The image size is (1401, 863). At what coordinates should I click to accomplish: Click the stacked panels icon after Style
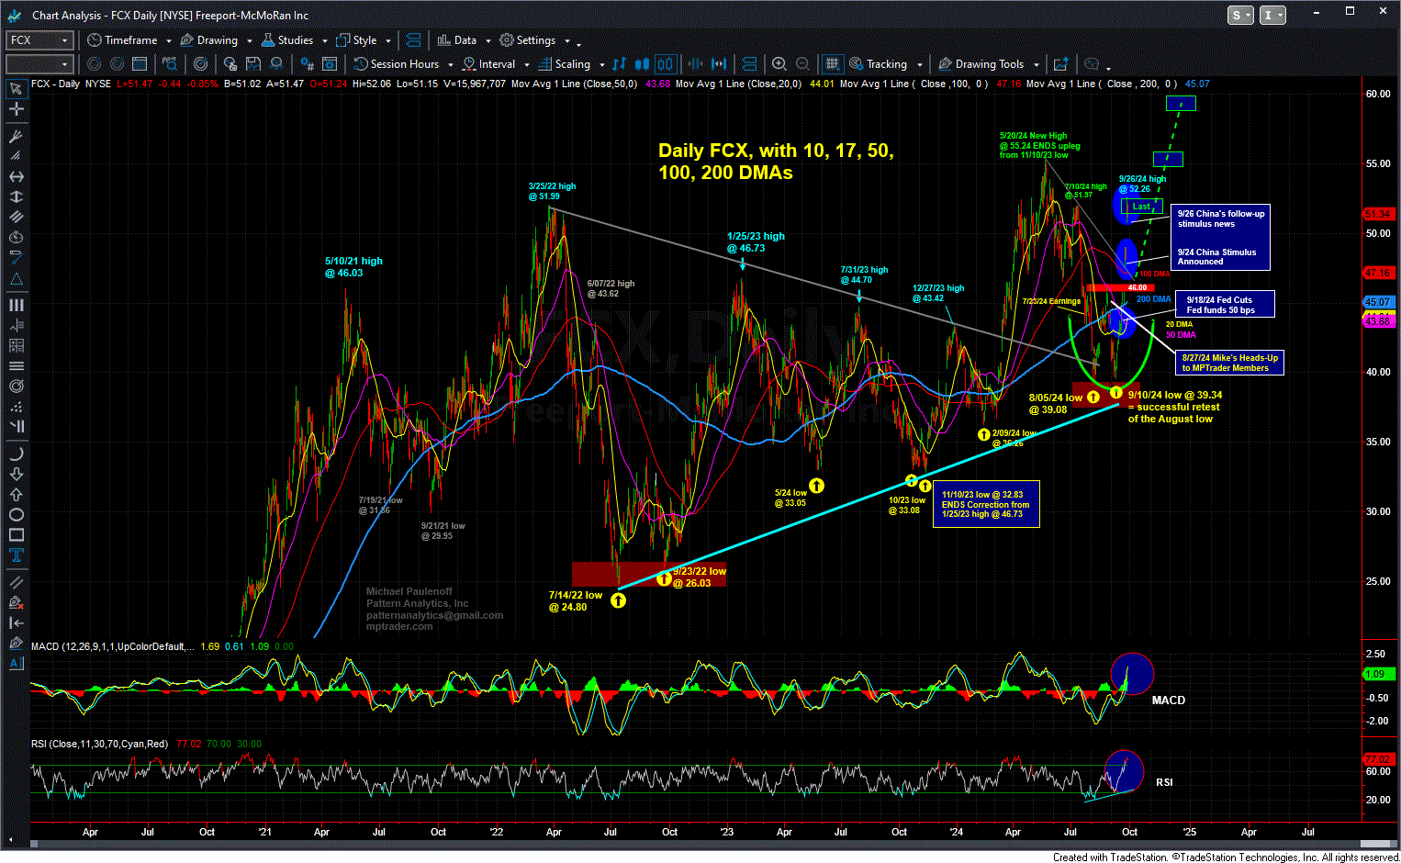tap(413, 40)
